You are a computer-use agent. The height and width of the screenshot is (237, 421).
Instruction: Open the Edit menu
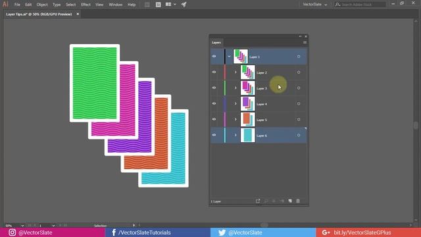click(28, 5)
